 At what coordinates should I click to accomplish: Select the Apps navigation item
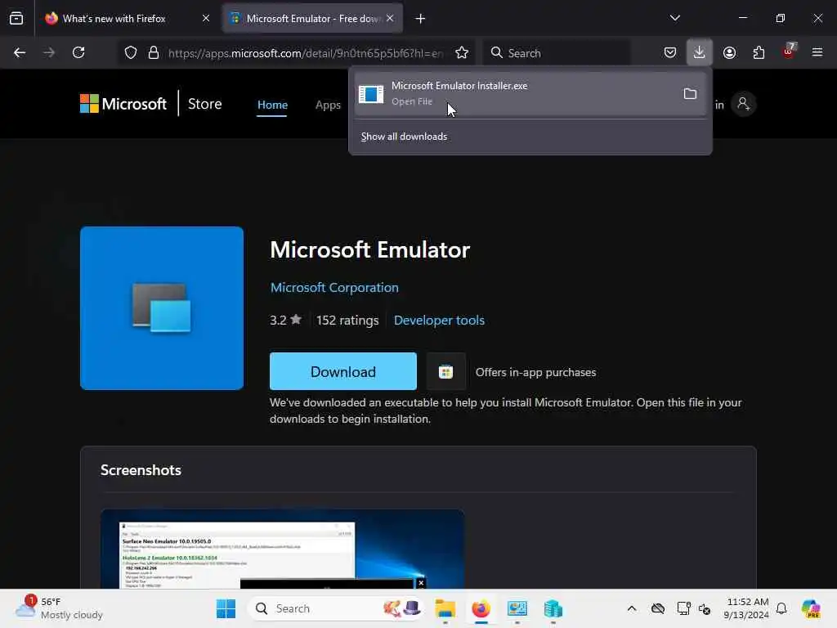pyautogui.click(x=328, y=105)
